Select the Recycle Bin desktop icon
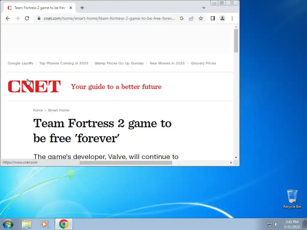The width and height of the screenshot is (307, 230). [x=292, y=199]
